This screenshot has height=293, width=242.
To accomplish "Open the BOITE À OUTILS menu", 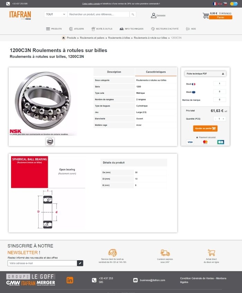I will (x=102, y=29).
